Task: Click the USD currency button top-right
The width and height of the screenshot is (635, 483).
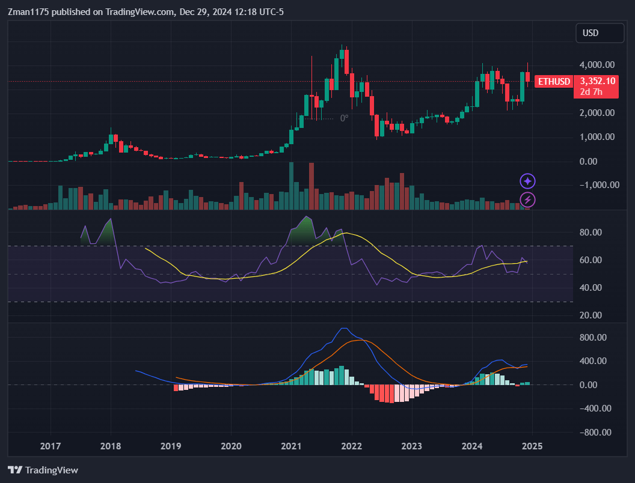Action: tap(600, 33)
